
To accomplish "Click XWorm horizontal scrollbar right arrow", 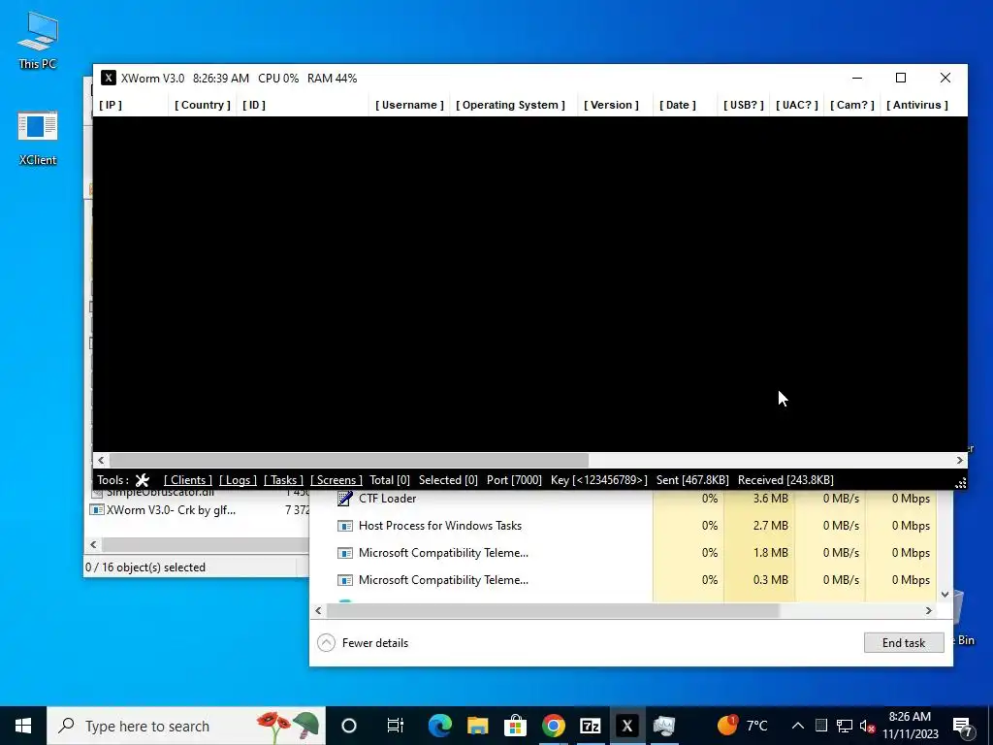I will pos(959,461).
